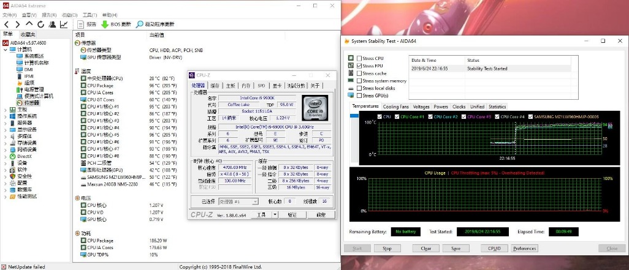Image resolution: width=629 pixels, height=270 pixels.
Task: Go forward with the AIDA64 forward arrow
Action: (x=17, y=24)
